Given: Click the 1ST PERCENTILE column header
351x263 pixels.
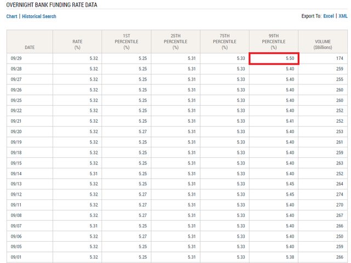Looking at the screenshot, I should (x=126, y=42).
